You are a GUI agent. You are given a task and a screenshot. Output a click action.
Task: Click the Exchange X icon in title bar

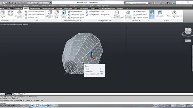point(168,3)
